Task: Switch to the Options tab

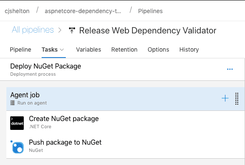Action: [x=158, y=49]
